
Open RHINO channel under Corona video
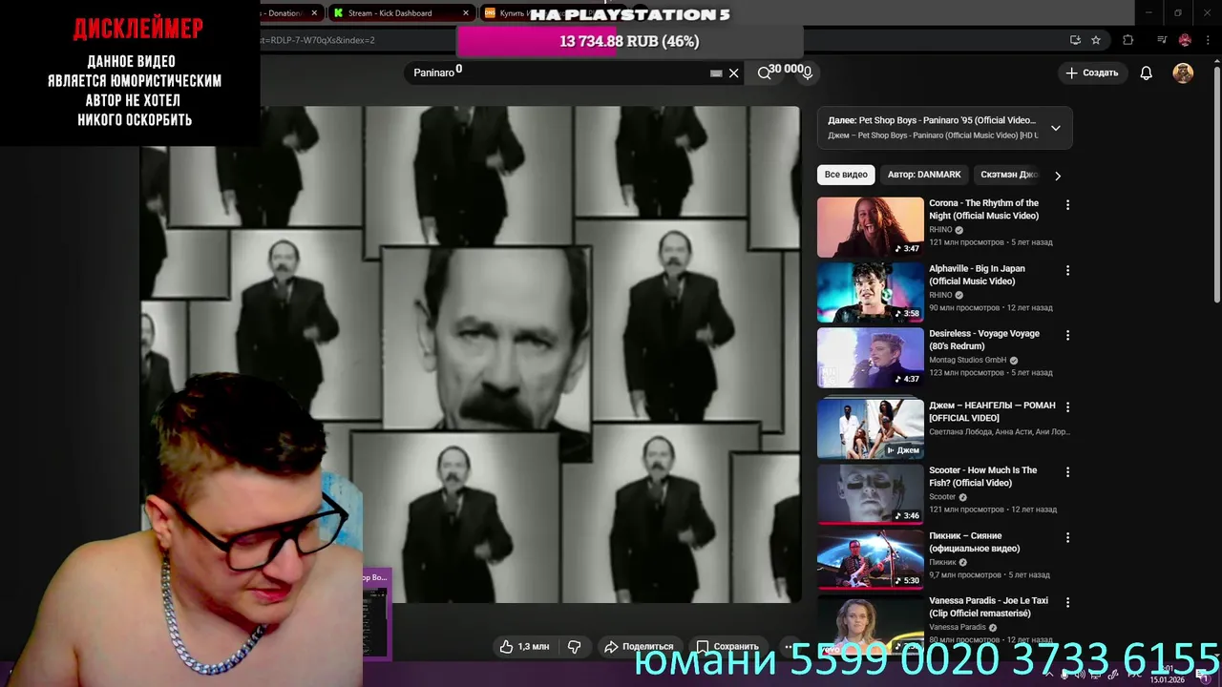point(940,230)
